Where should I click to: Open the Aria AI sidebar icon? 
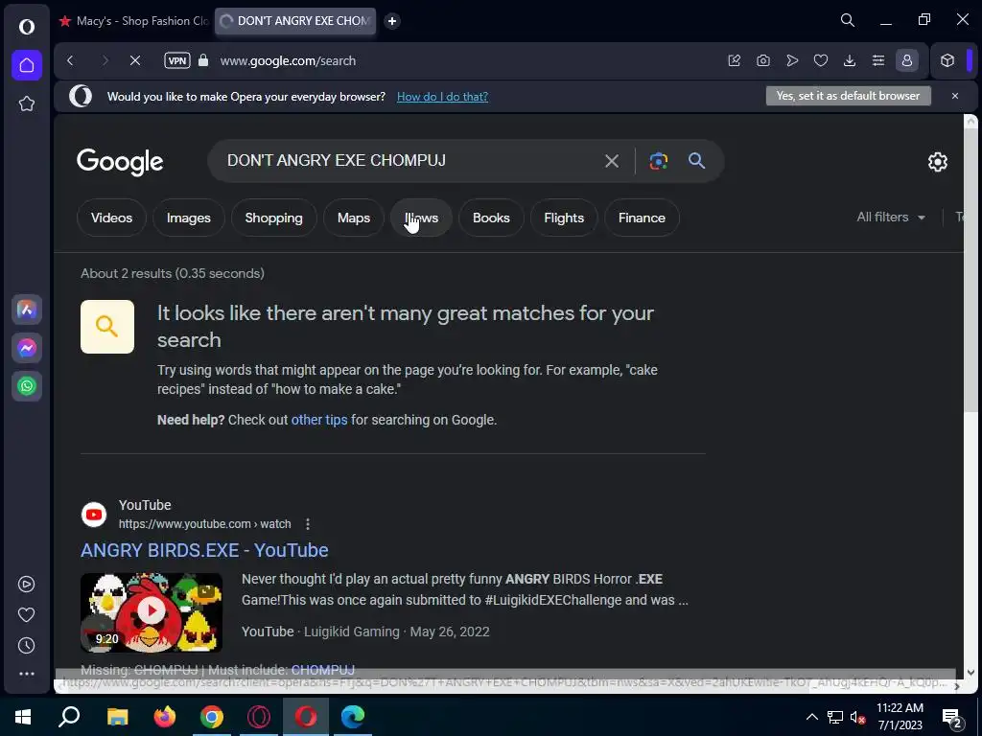(26, 310)
